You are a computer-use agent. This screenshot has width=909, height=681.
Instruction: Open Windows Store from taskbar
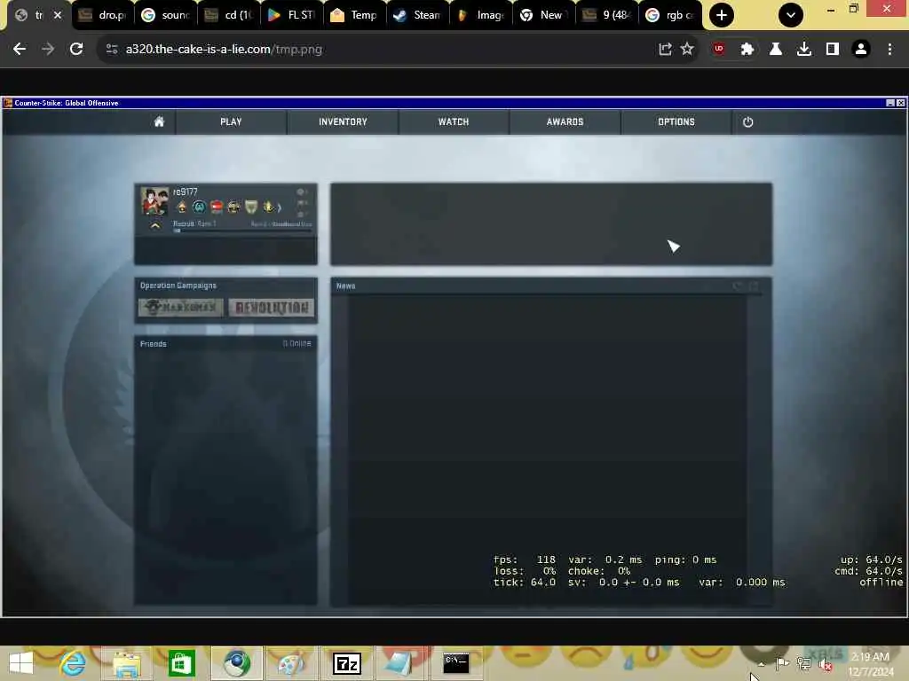181,663
